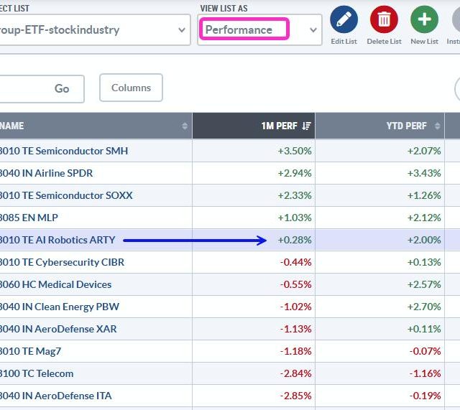The image size is (460, 410).
Task: Click the TE Semiconductor SMH link
Action: [65, 151]
